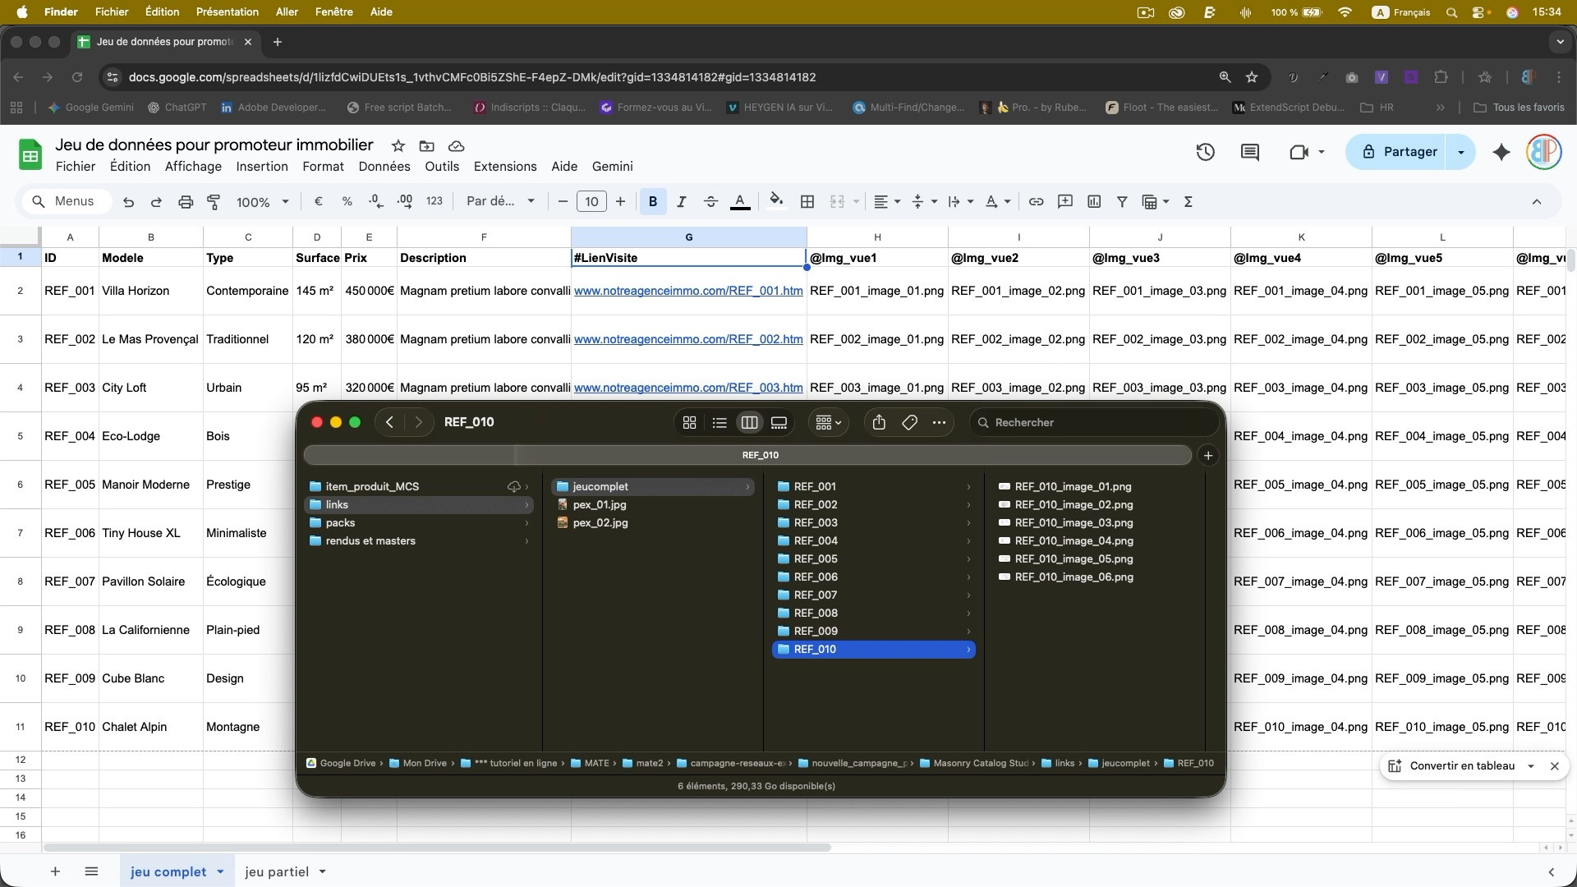Open the zoom 100% dropdown
The height and width of the screenshot is (887, 1577).
[x=263, y=202]
